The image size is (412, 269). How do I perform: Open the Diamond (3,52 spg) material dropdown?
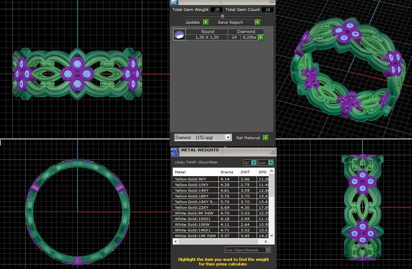click(202, 138)
